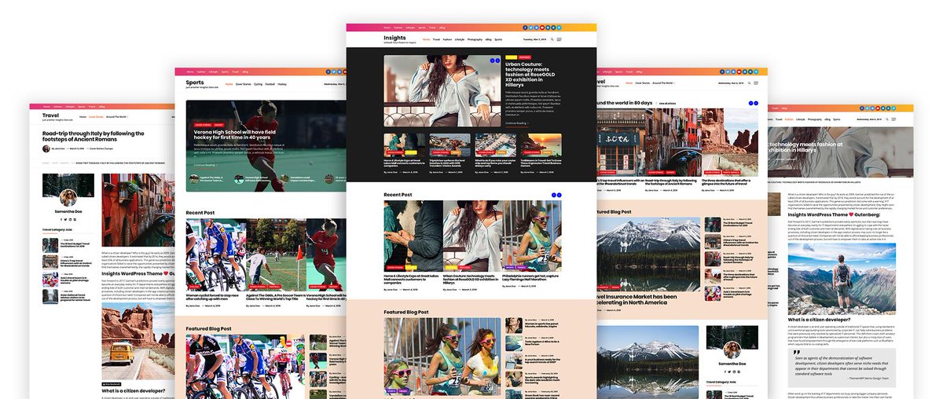Open hamburger menu on far-right fashion article page
943x399 pixels.
pos(893,119)
